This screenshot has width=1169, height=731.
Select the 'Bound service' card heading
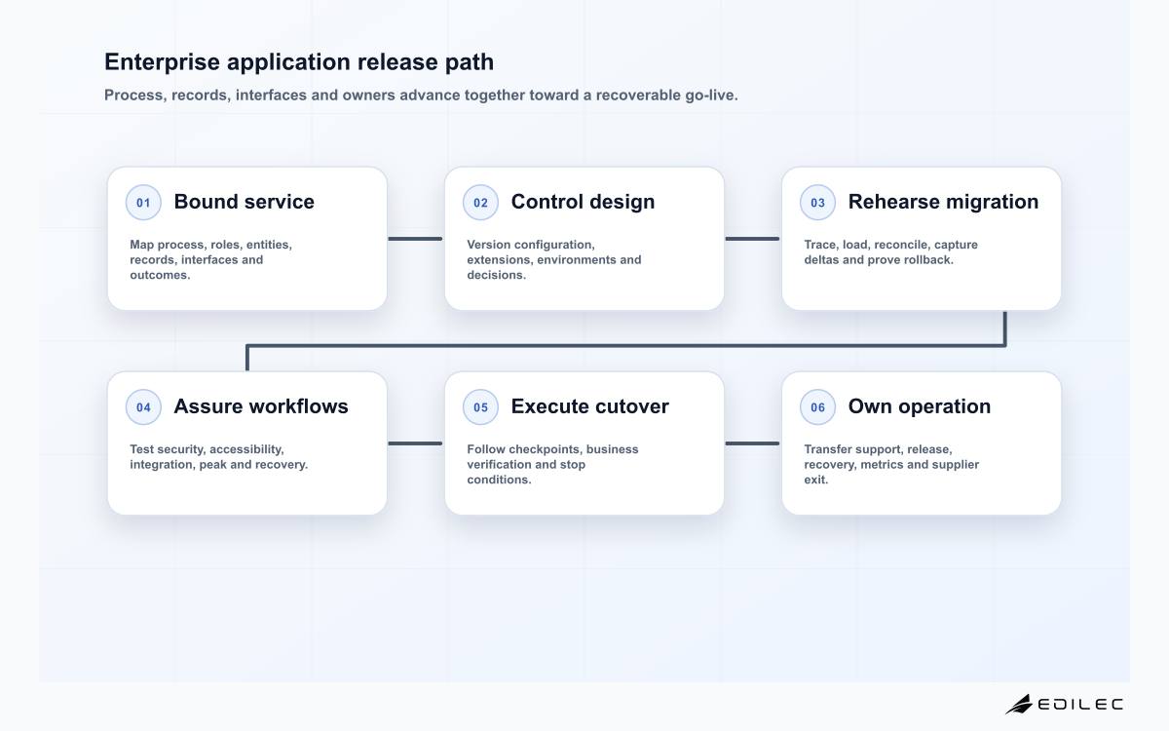tap(245, 202)
